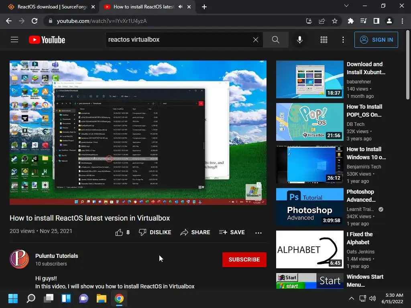411x308 pixels.
Task: Open the tab search chevron
Action: pos(346,6)
